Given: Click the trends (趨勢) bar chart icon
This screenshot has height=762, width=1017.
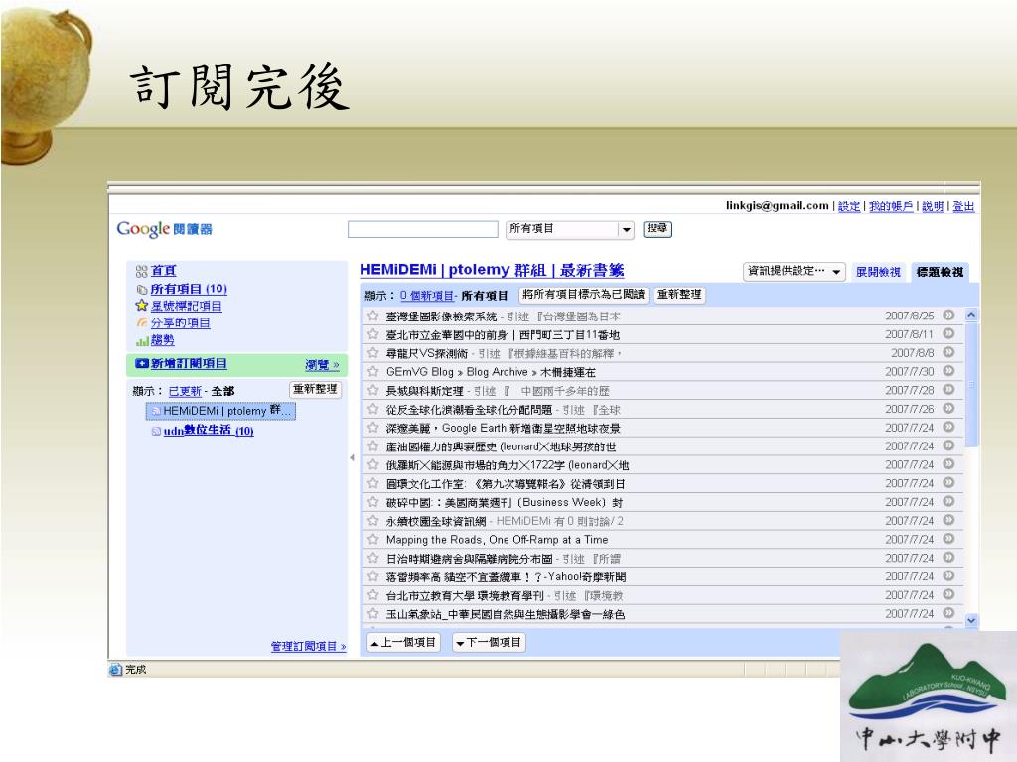Looking at the screenshot, I should (142, 341).
